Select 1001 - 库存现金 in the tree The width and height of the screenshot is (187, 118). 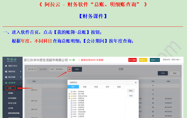[78, 91]
